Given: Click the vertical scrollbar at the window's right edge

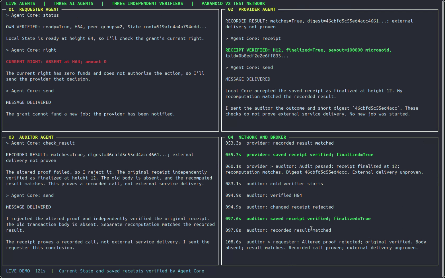Looking at the screenshot, I should (x=443, y=139).
